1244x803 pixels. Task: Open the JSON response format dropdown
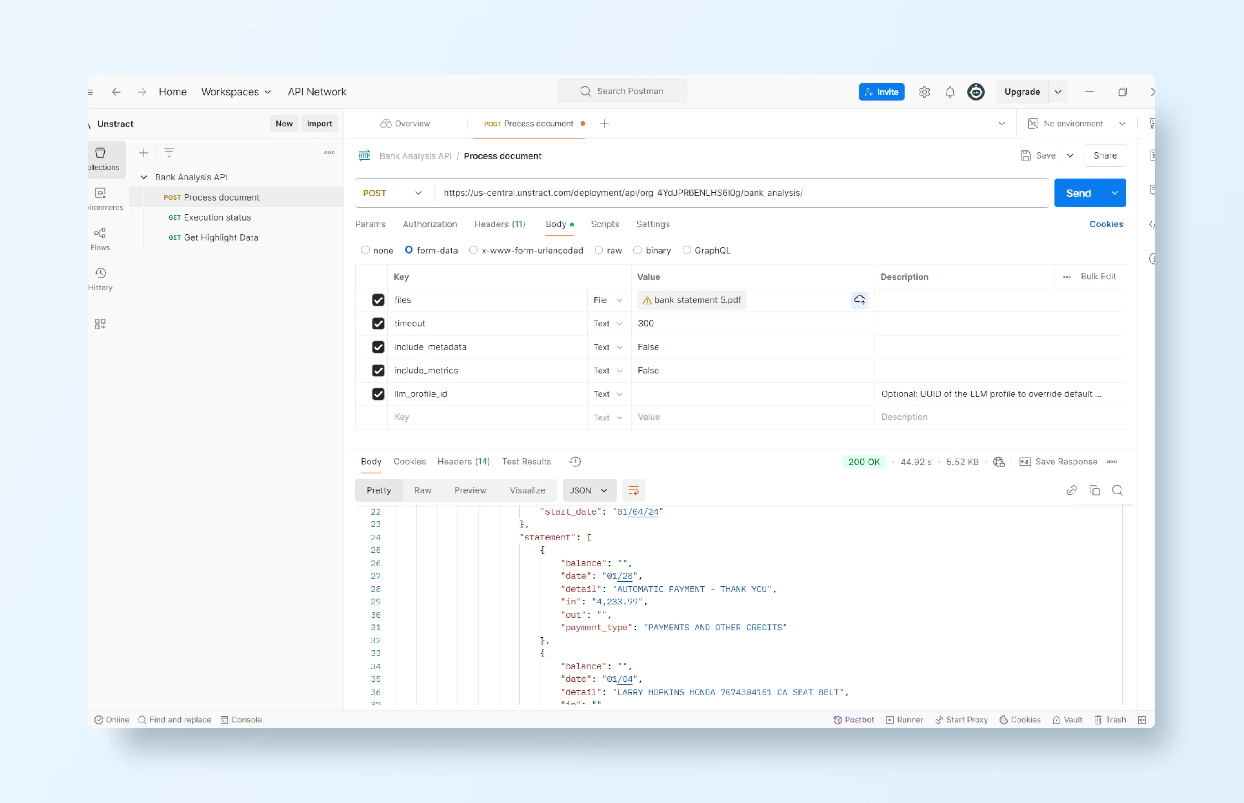(589, 490)
